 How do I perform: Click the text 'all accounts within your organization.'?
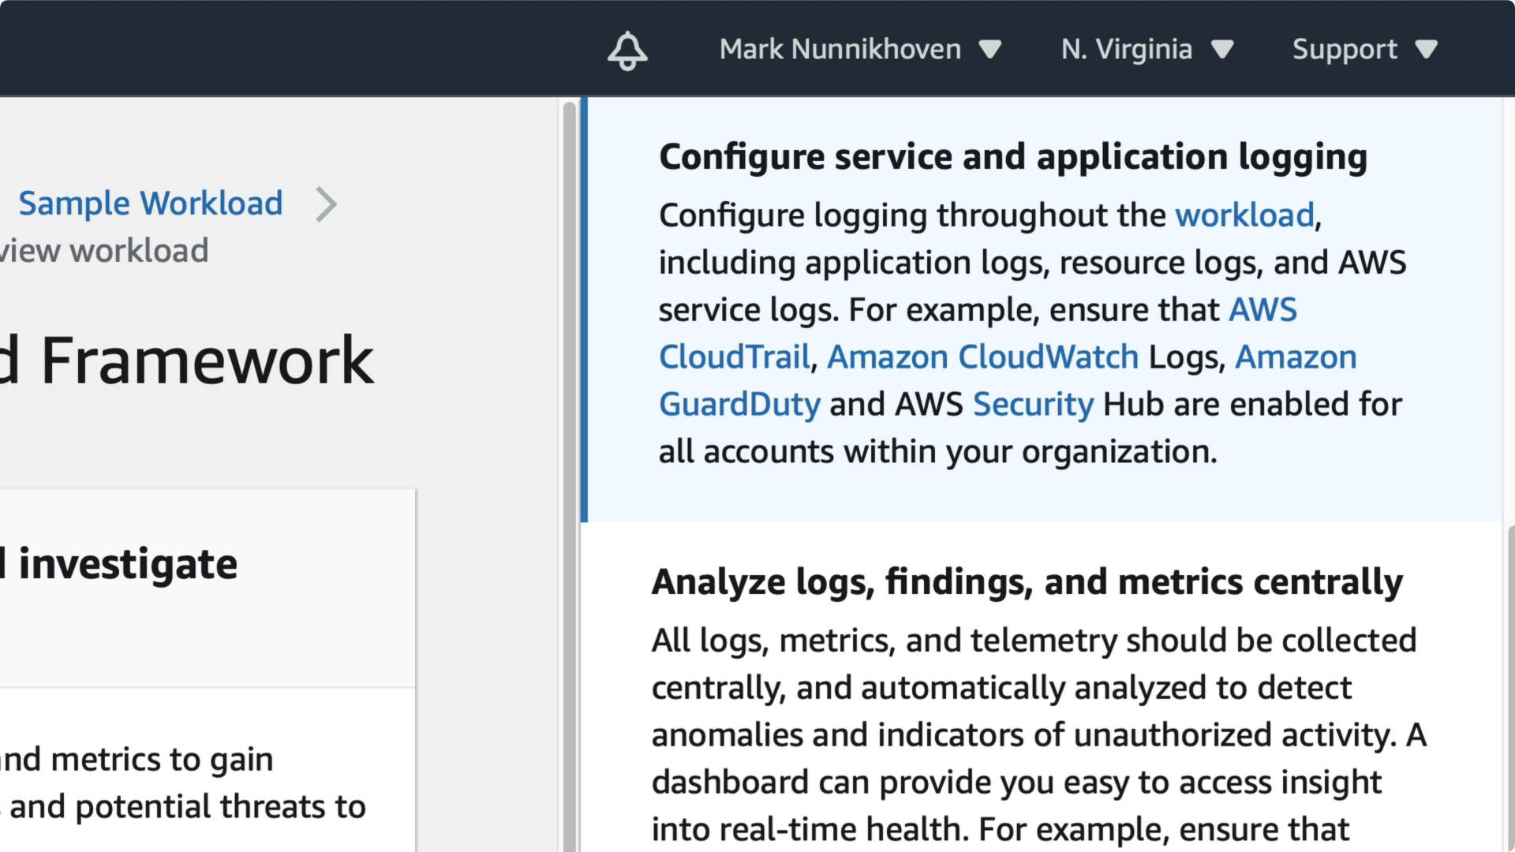click(937, 452)
